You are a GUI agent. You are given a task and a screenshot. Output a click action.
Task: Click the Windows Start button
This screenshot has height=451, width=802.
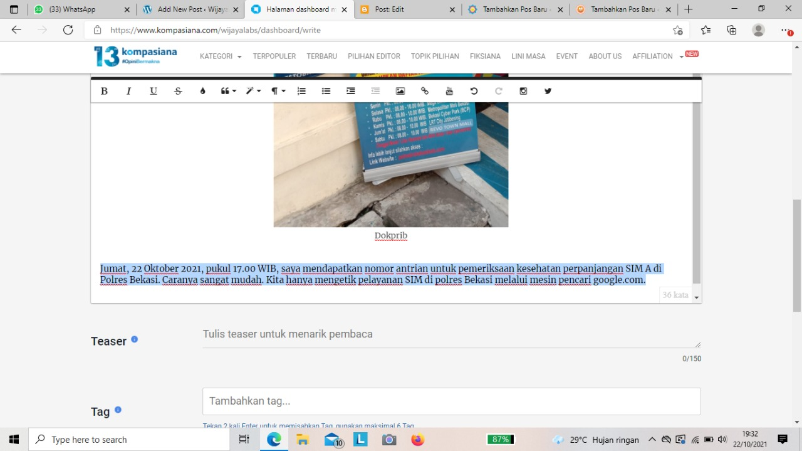pyautogui.click(x=14, y=440)
